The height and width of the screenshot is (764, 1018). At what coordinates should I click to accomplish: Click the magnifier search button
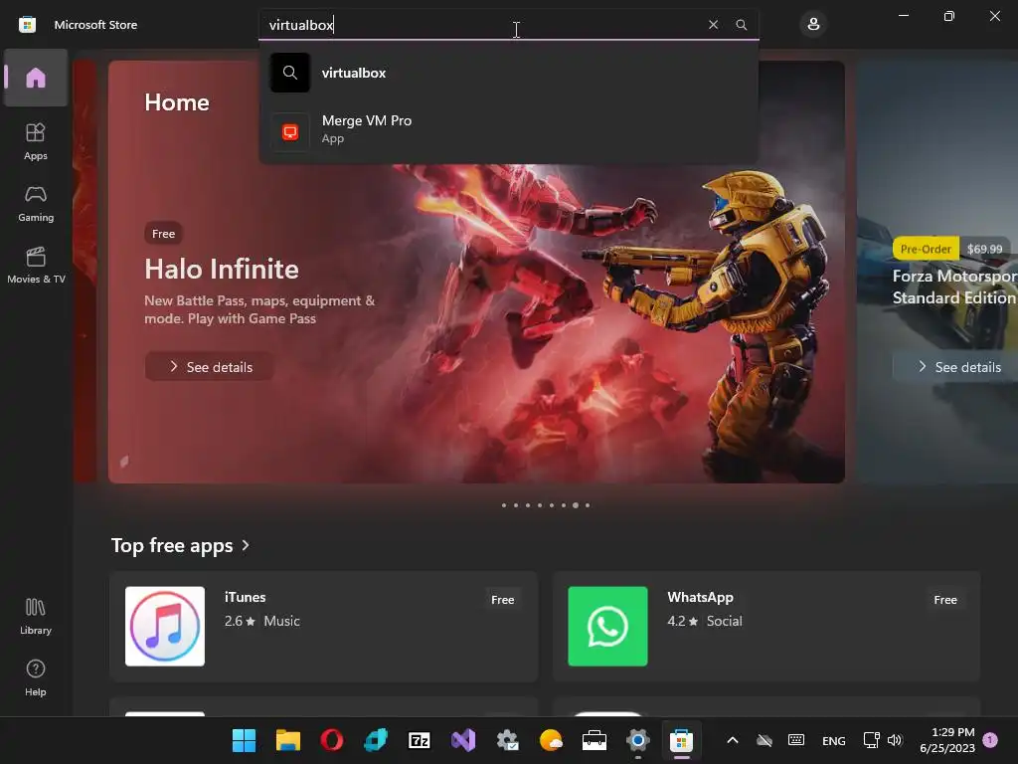[x=741, y=25]
